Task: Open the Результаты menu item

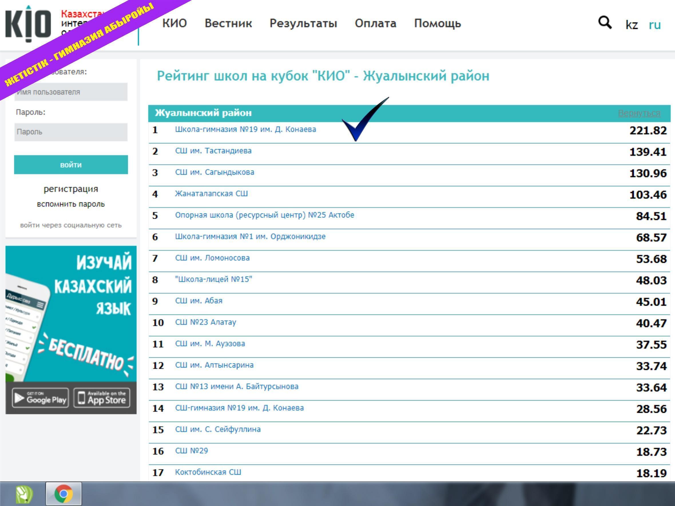Action: (303, 23)
